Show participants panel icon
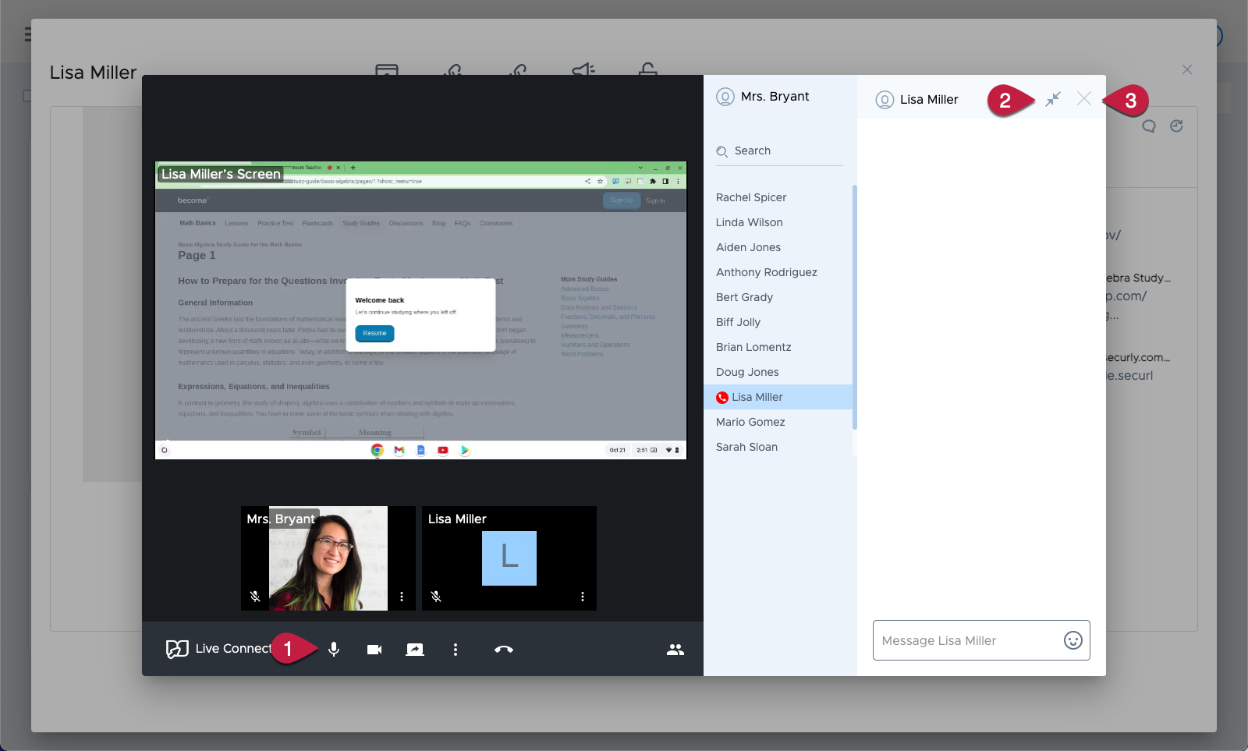 coord(675,650)
